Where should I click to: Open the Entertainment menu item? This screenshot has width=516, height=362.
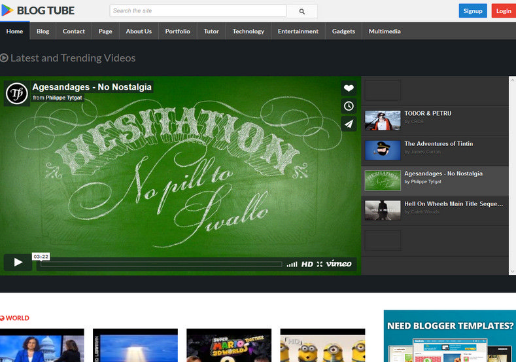pyautogui.click(x=298, y=31)
